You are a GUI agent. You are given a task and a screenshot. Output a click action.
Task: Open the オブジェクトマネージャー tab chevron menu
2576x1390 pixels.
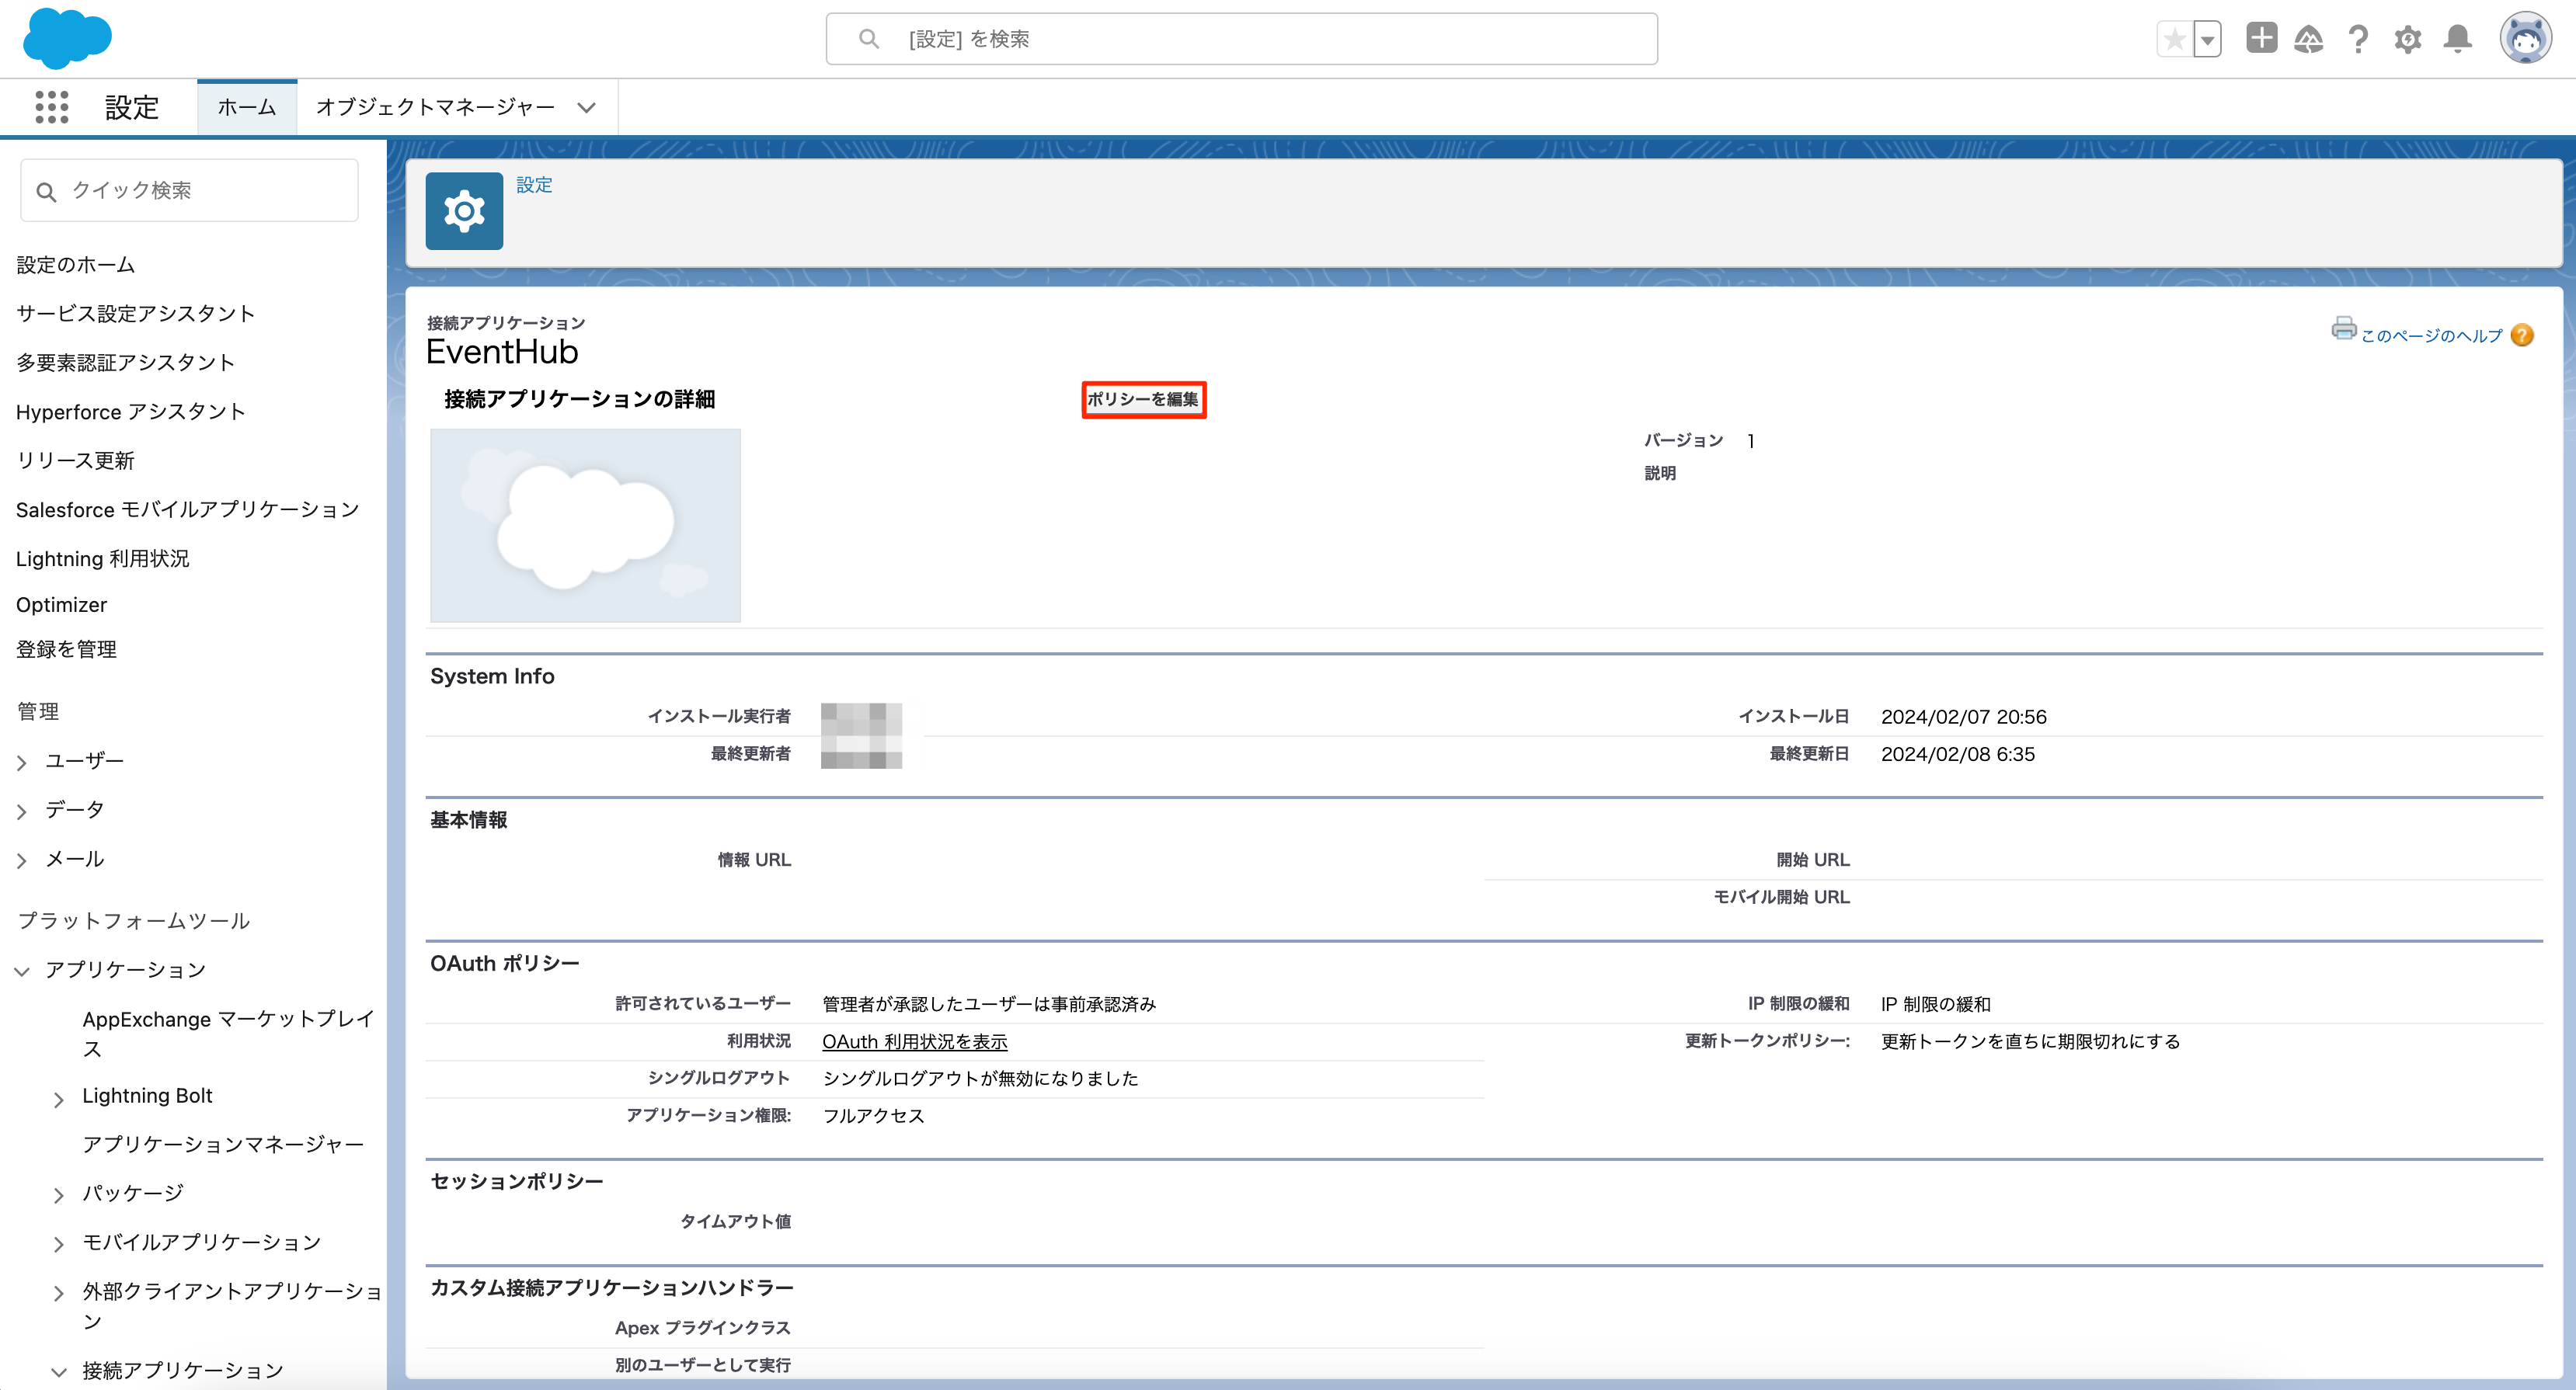pyautogui.click(x=587, y=108)
